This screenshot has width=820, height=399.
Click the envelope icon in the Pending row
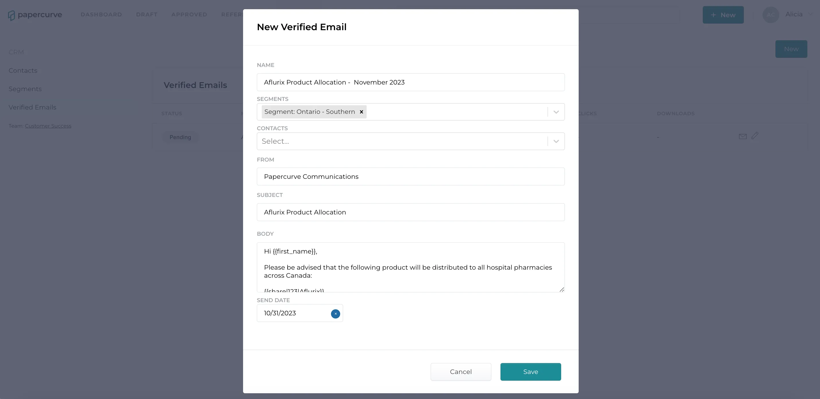pyautogui.click(x=742, y=137)
